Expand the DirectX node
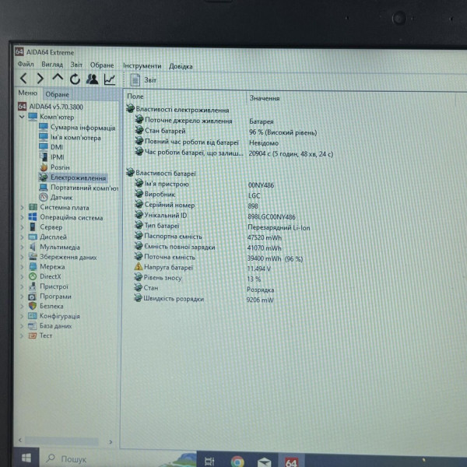The image size is (467, 467). pyautogui.click(x=22, y=276)
